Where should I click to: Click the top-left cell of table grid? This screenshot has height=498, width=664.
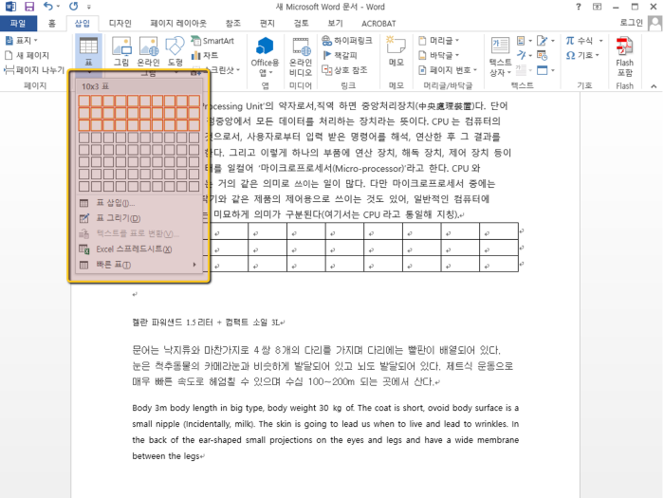click(x=83, y=101)
